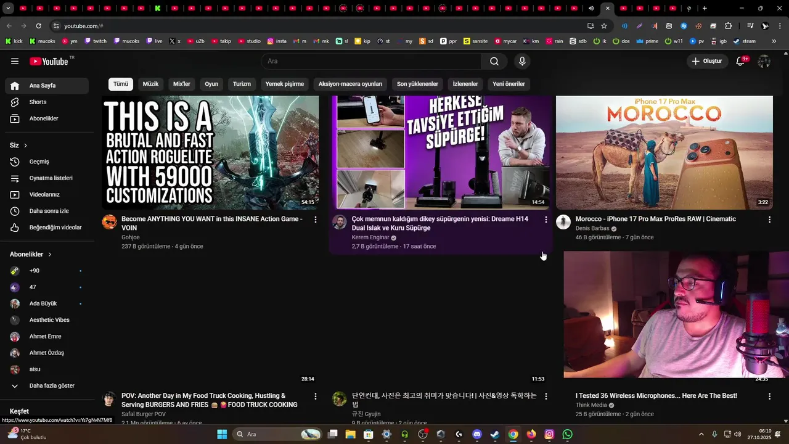Select the Oyun filter chip
This screenshot has width=789, height=444.
point(211,84)
